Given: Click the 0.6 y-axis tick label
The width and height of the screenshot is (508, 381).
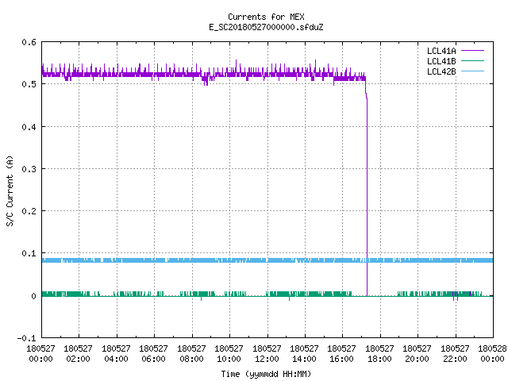Looking at the screenshot, I should [x=29, y=42].
